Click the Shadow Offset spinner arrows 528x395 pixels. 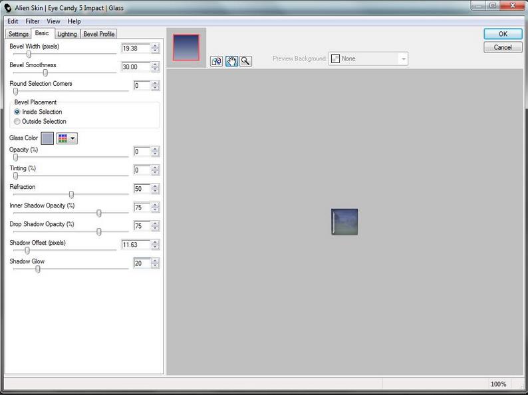coord(155,245)
